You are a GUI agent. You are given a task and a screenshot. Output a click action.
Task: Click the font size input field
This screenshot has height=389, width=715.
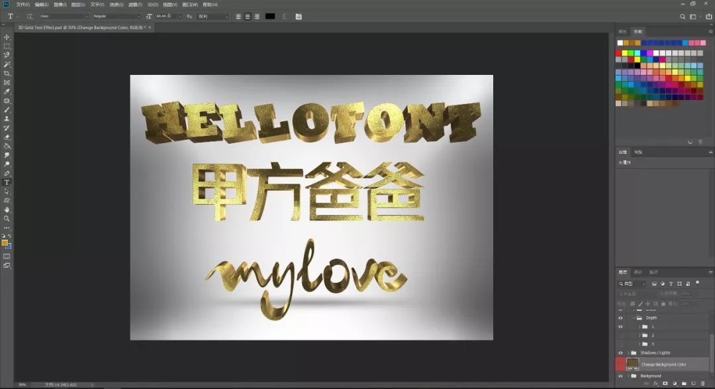(x=166, y=16)
